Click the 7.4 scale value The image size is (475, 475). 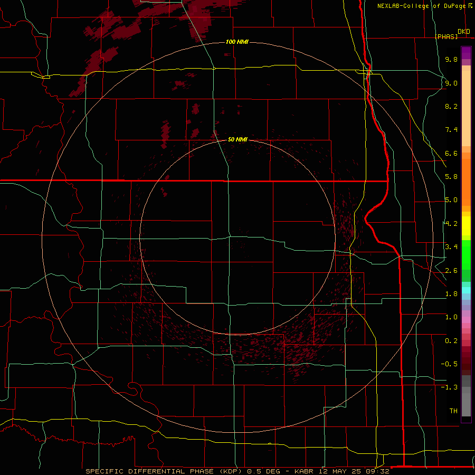click(x=451, y=130)
